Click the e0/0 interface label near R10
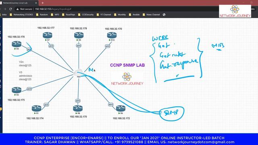Image resolution: width=258 pixels, height=145 pixels. [x=108, y=46]
